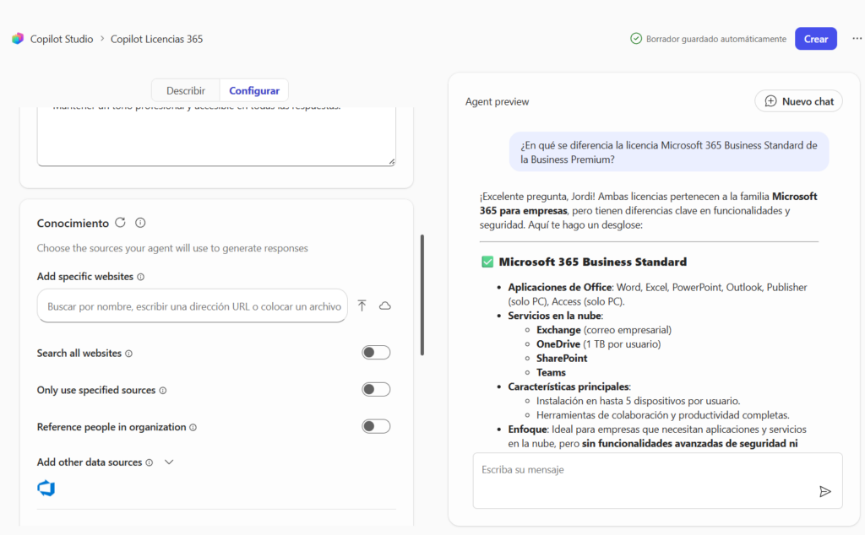Select the Azure DevOps data source icon

46,489
